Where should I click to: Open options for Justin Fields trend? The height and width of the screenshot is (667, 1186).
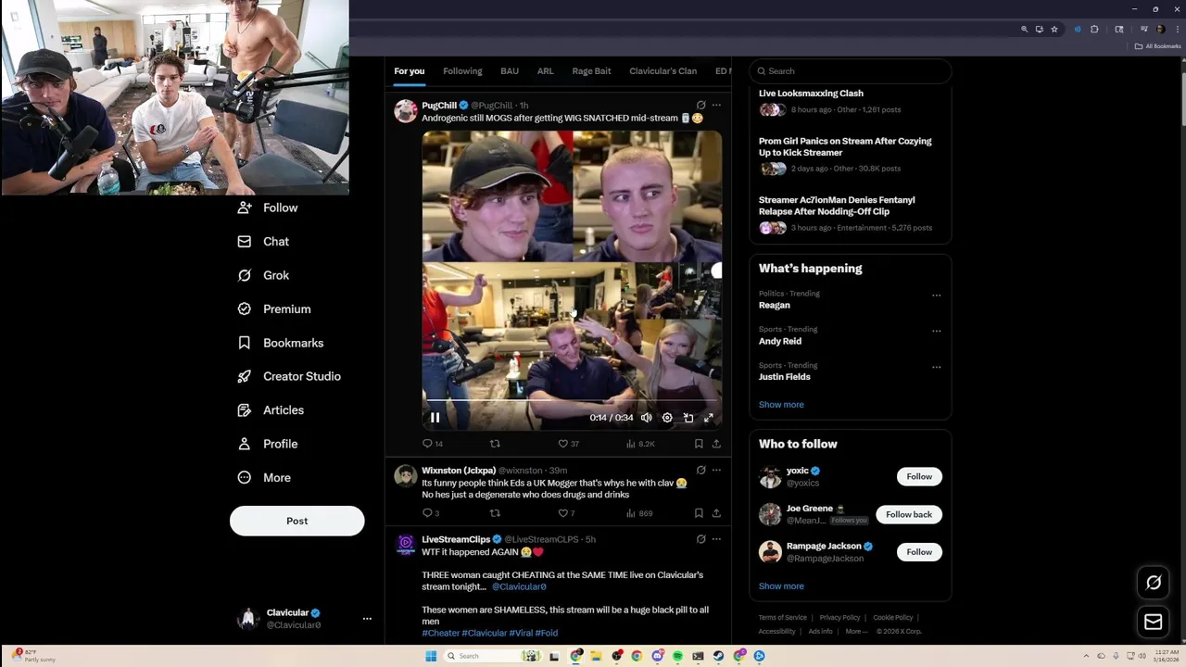(x=937, y=367)
